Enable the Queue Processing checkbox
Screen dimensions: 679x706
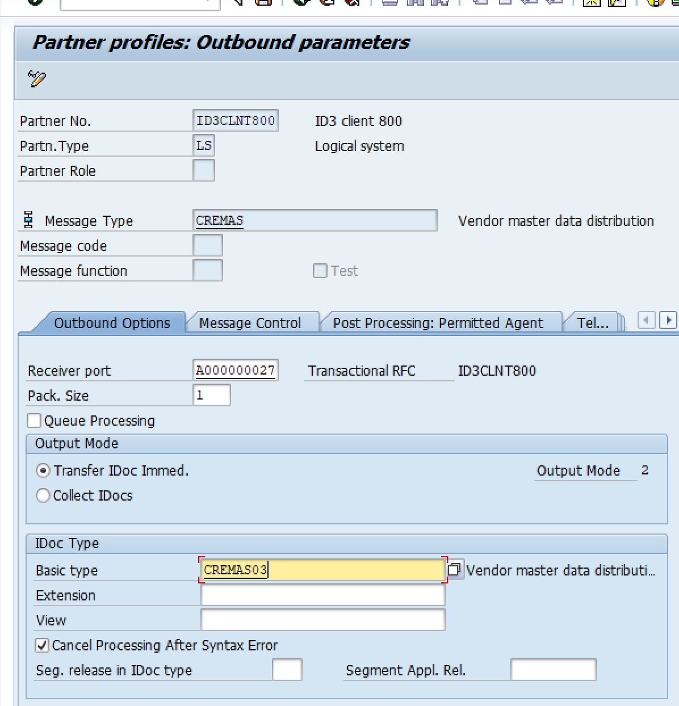[35, 421]
